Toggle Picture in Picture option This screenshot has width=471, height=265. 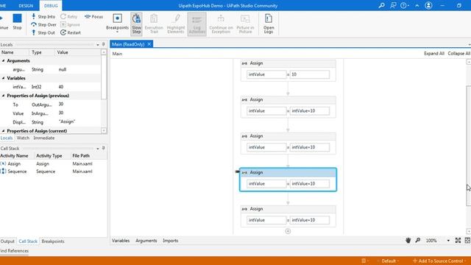coord(245,24)
